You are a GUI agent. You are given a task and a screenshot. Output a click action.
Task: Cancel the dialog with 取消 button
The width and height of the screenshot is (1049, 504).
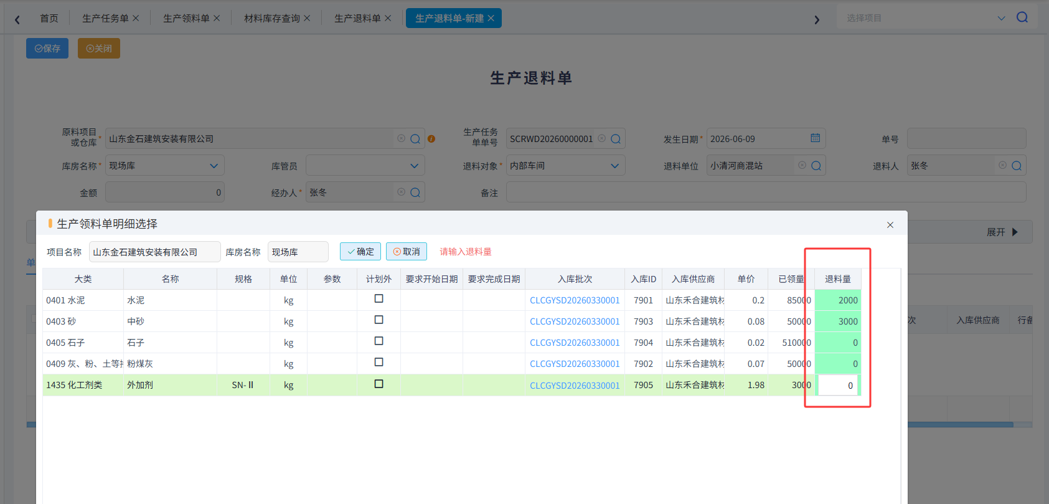coord(407,251)
